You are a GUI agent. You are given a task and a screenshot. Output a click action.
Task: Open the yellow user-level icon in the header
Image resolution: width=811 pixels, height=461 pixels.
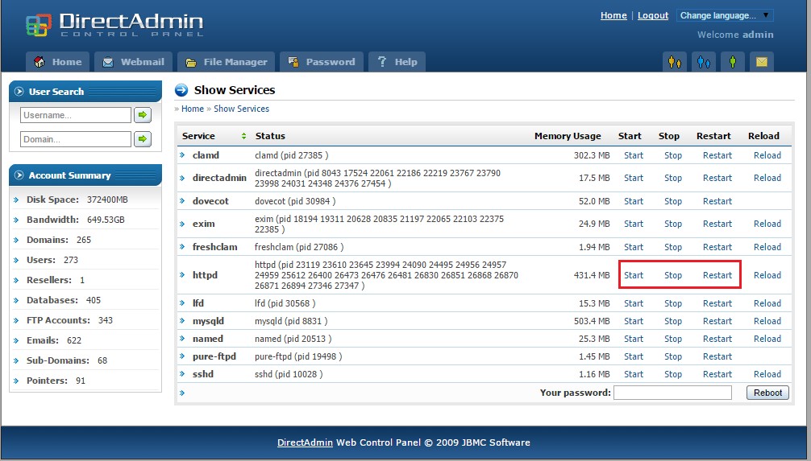point(675,62)
